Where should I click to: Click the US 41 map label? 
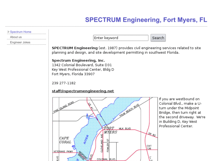[x=90, y=106]
